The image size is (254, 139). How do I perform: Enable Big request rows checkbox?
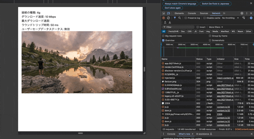pyautogui.click(x=163, y=36)
